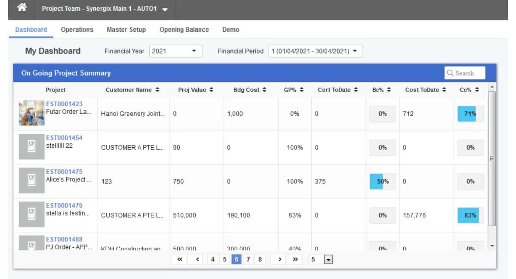Click the table scrollbar up arrow
The height and width of the screenshot is (279, 516).
[492, 87]
